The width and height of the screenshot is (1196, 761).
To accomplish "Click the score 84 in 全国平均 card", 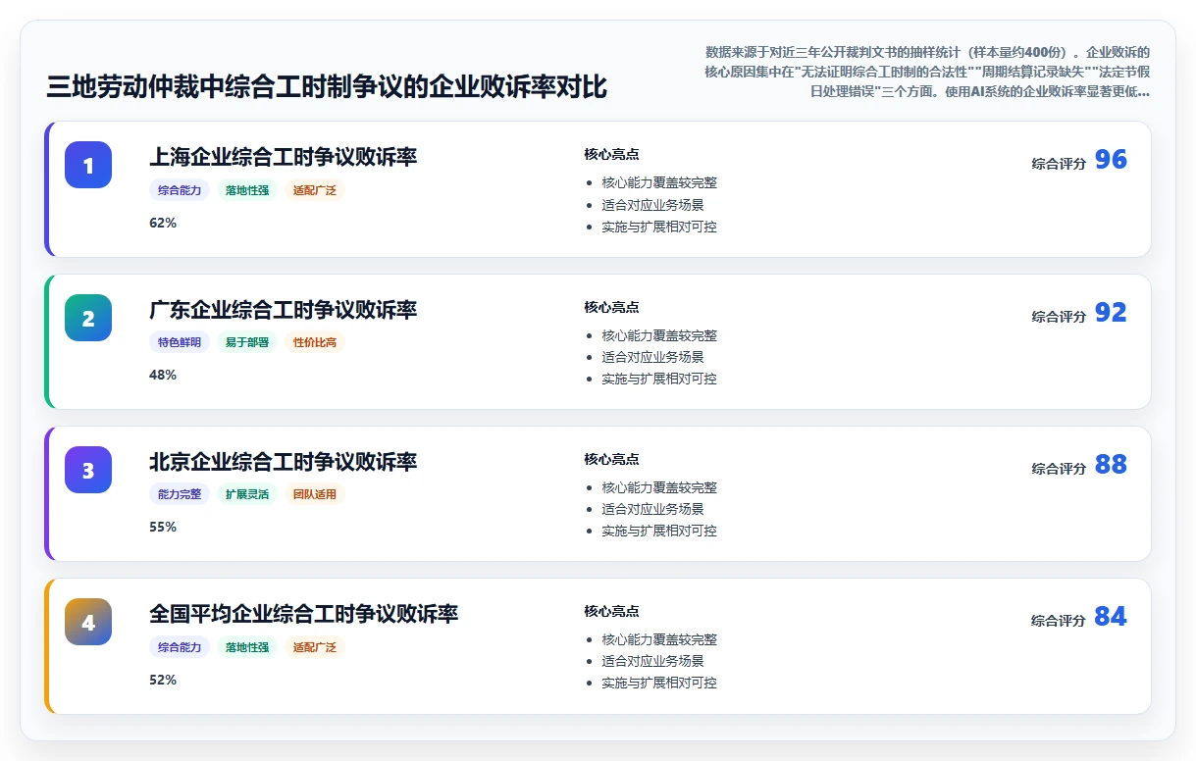I will [1111, 617].
